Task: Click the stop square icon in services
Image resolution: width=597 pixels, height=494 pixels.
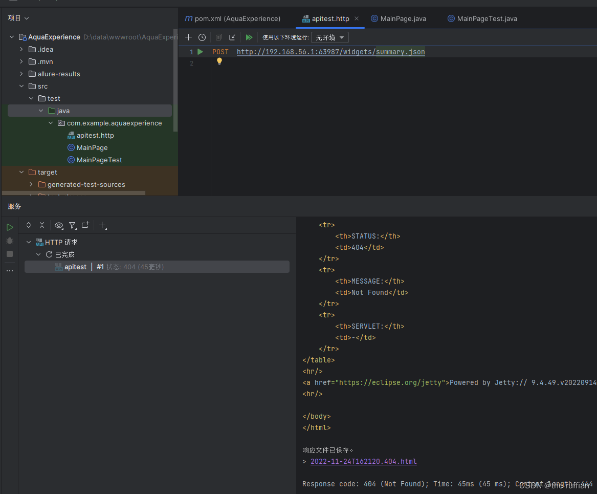Action: [10, 254]
